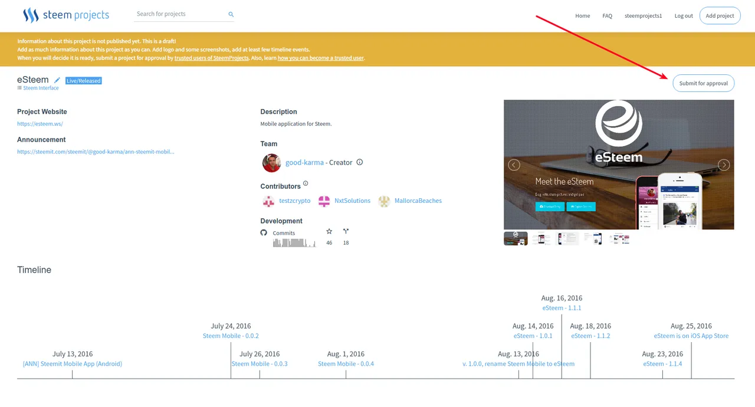
Task: Open the https://esteem.ws/ project website link
Action: (40, 124)
